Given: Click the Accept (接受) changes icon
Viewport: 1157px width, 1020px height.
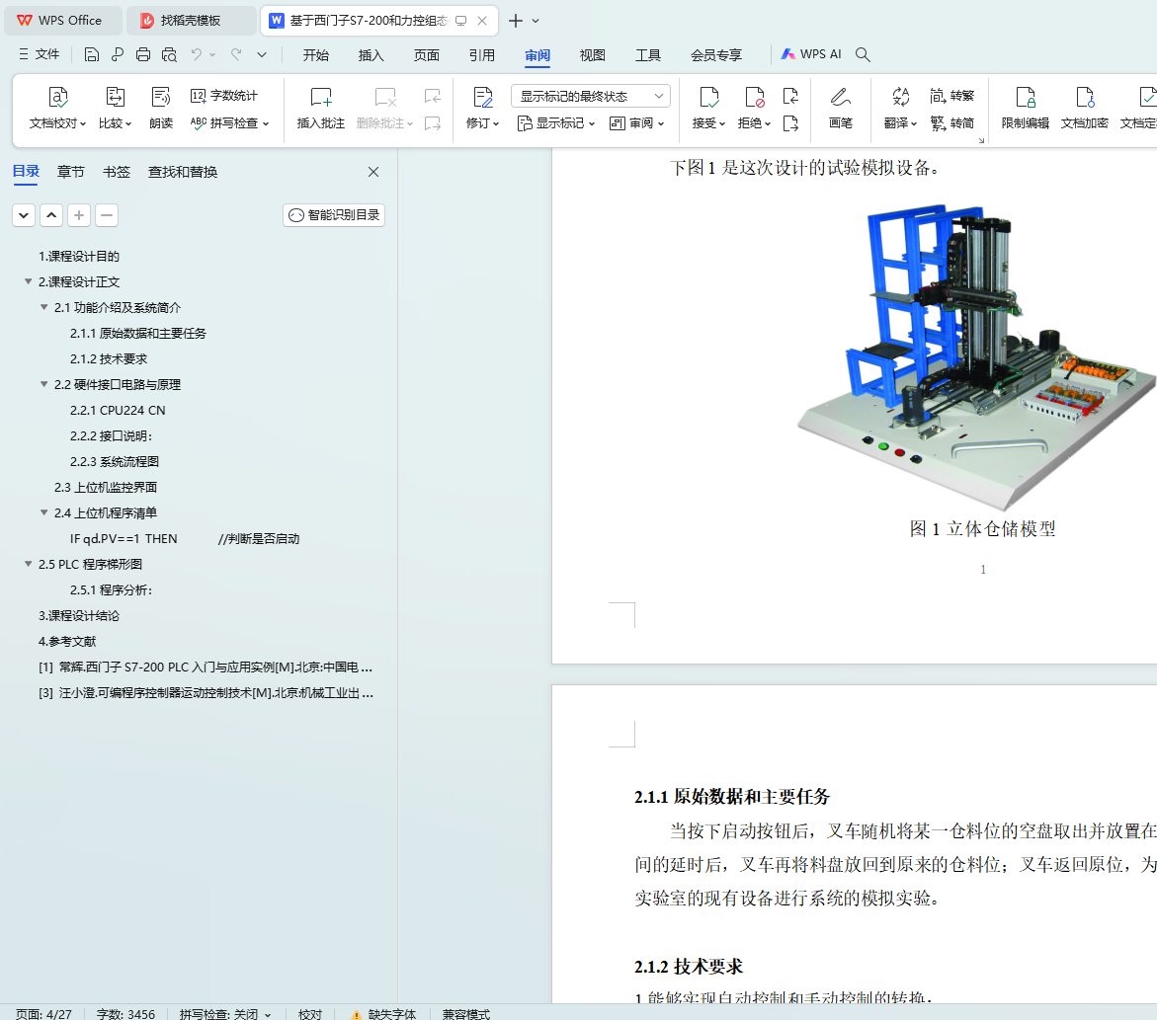Looking at the screenshot, I should [x=708, y=98].
